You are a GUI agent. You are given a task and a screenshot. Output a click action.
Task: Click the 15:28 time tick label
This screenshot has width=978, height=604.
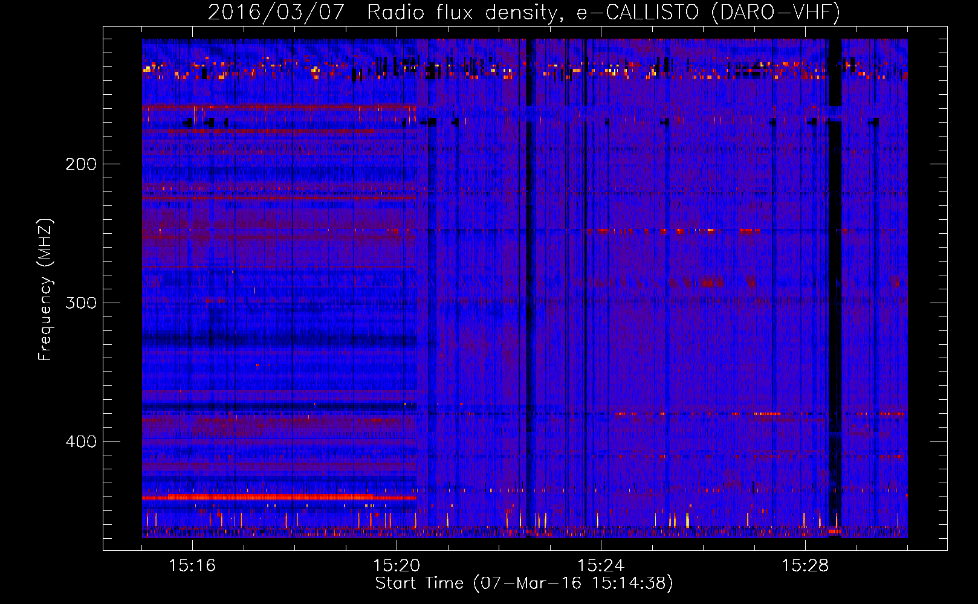(805, 565)
